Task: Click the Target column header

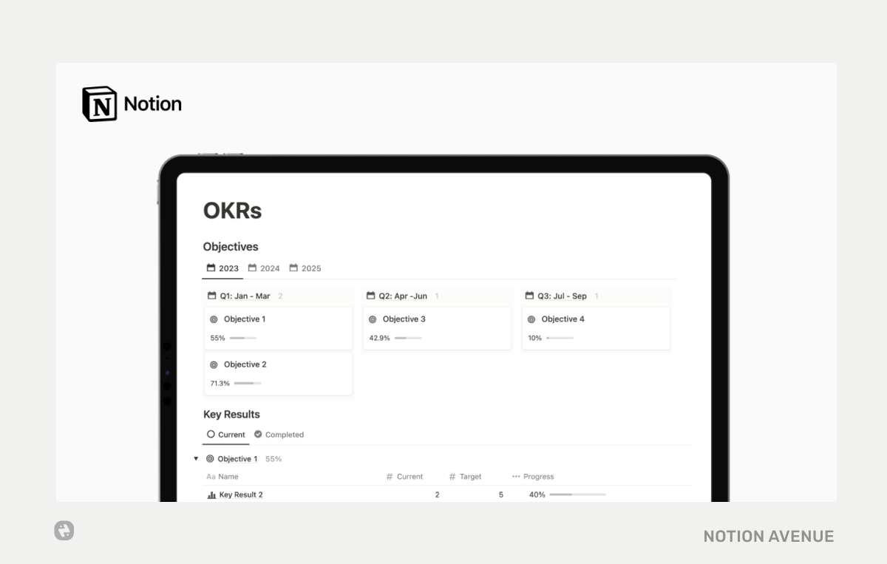Action: 465,477
